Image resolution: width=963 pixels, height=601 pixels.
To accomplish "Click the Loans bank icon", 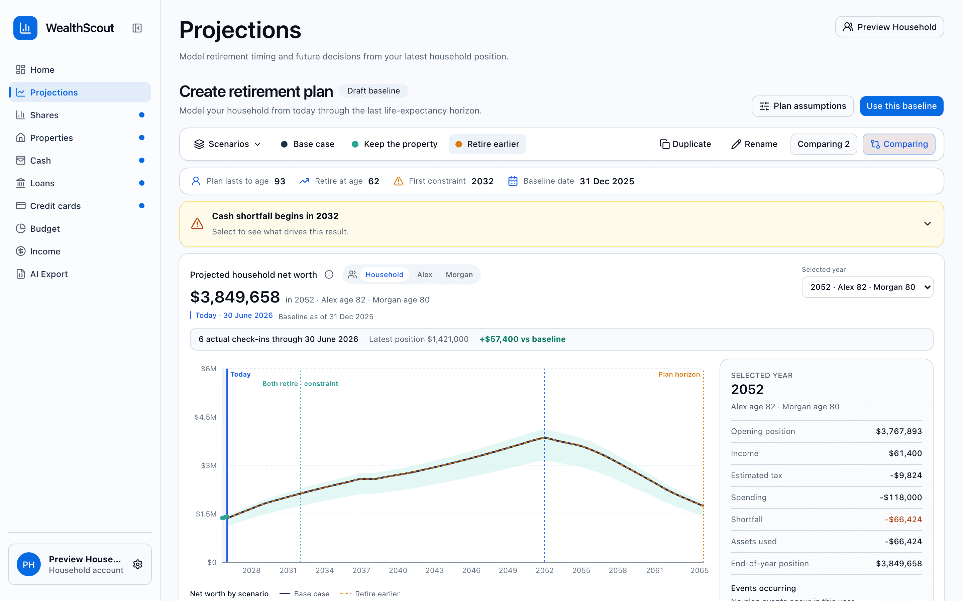I will pos(21,183).
